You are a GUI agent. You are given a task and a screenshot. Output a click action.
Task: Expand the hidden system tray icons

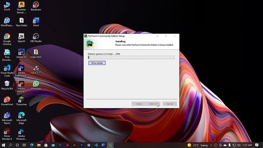click(x=211, y=145)
